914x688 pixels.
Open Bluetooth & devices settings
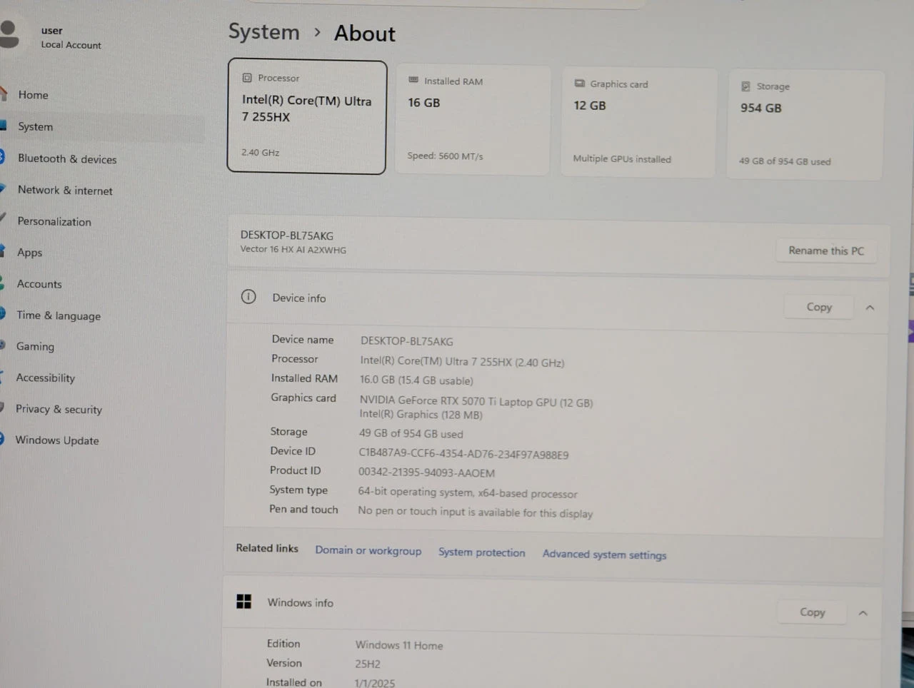click(x=67, y=158)
